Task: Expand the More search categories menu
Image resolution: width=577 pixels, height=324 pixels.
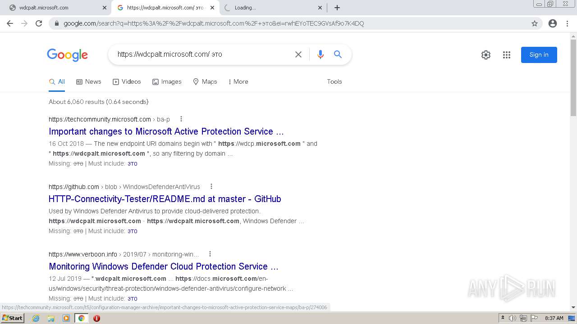Action: click(x=238, y=81)
